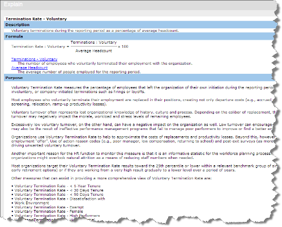Viewport: 282px width, 227px height.
Task: Click line 'Other measures that can assist in providing'
Action: 112,178
